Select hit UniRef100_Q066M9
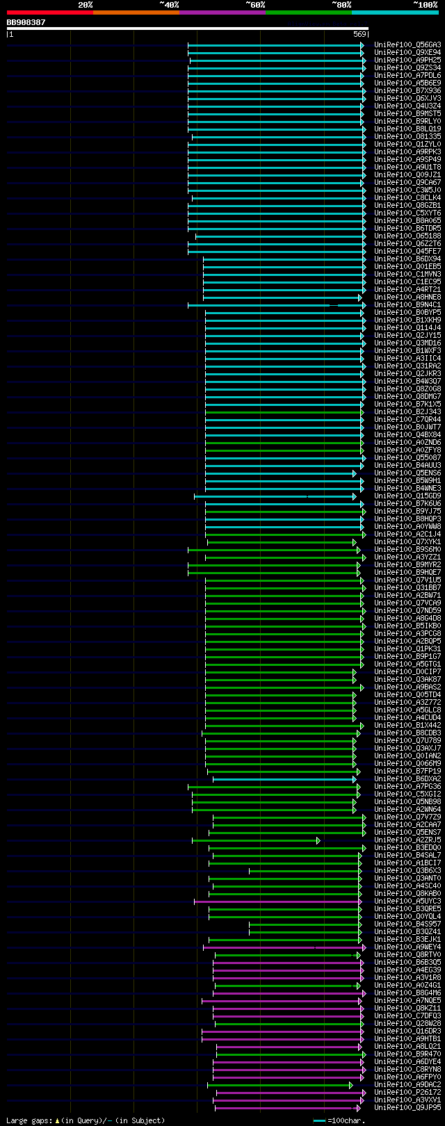The image size is (445, 1126). pyautogui.click(x=407, y=763)
